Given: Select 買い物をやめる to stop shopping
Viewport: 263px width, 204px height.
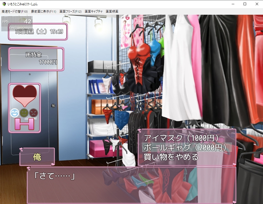Looking at the screenshot, I should pyautogui.click(x=171, y=157).
